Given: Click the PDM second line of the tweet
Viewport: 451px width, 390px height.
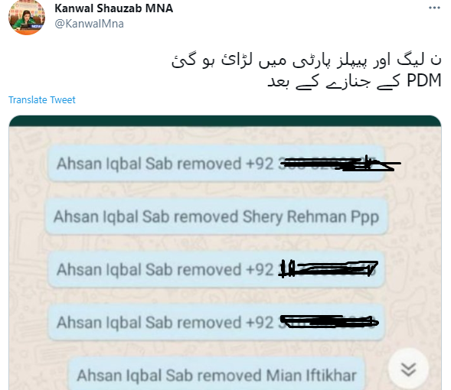Looking at the screenshot, I should click(x=355, y=81).
